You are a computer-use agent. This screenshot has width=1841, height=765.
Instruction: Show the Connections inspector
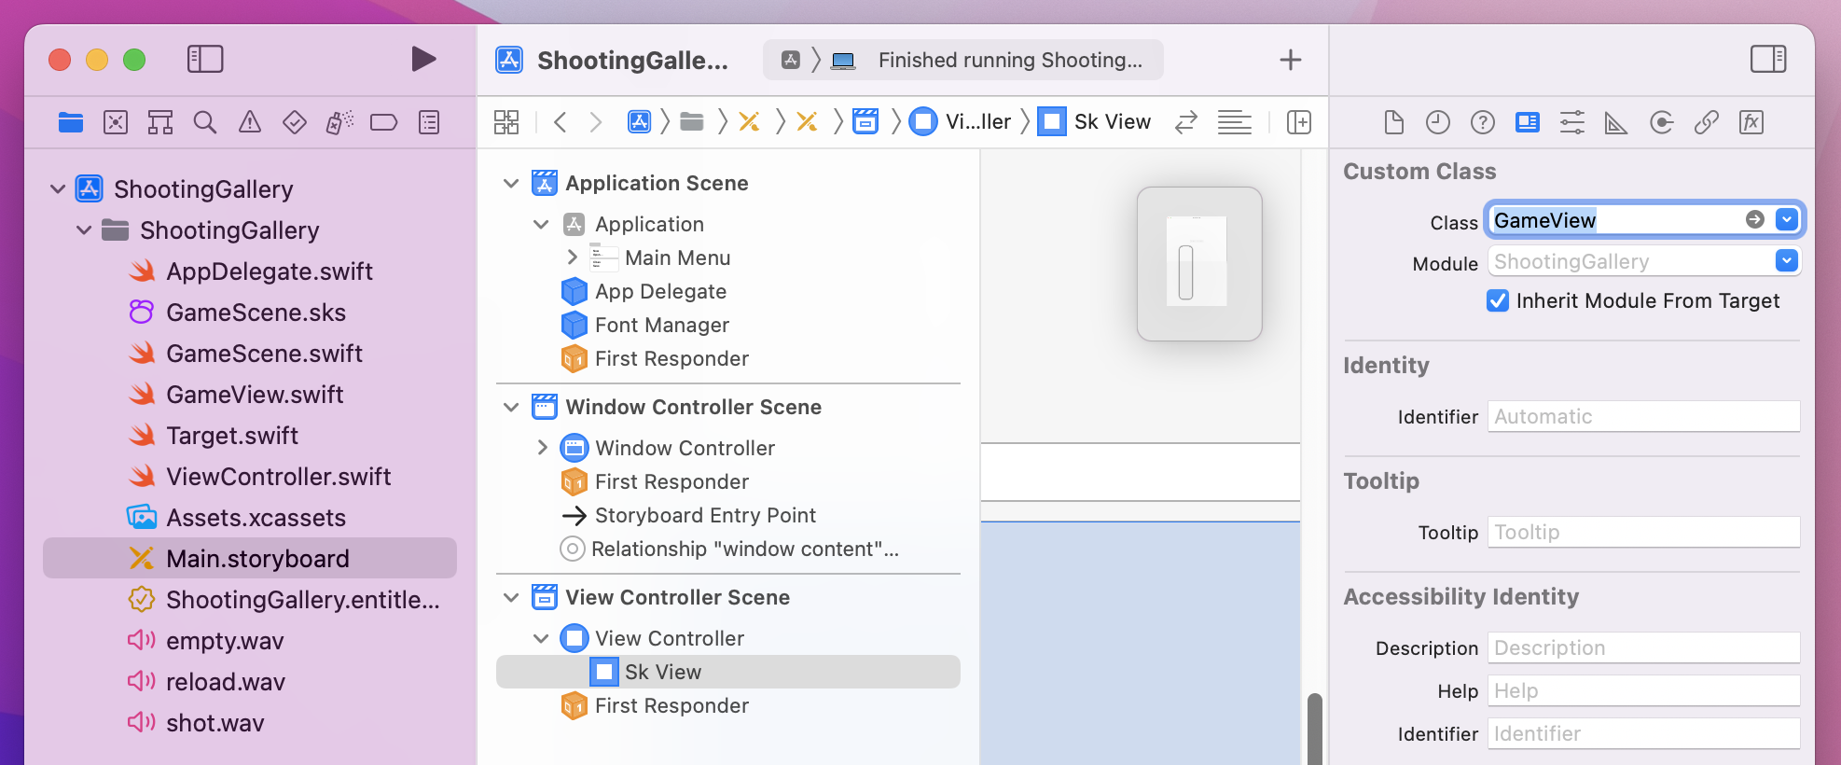coord(1662,122)
